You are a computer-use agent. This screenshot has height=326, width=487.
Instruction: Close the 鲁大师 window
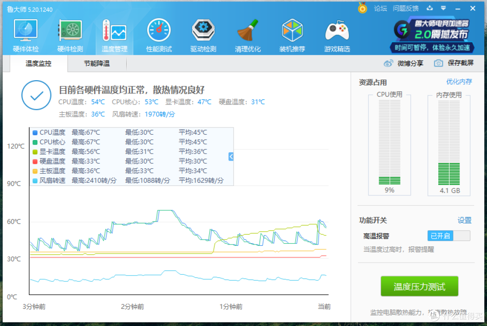pyautogui.click(x=473, y=9)
